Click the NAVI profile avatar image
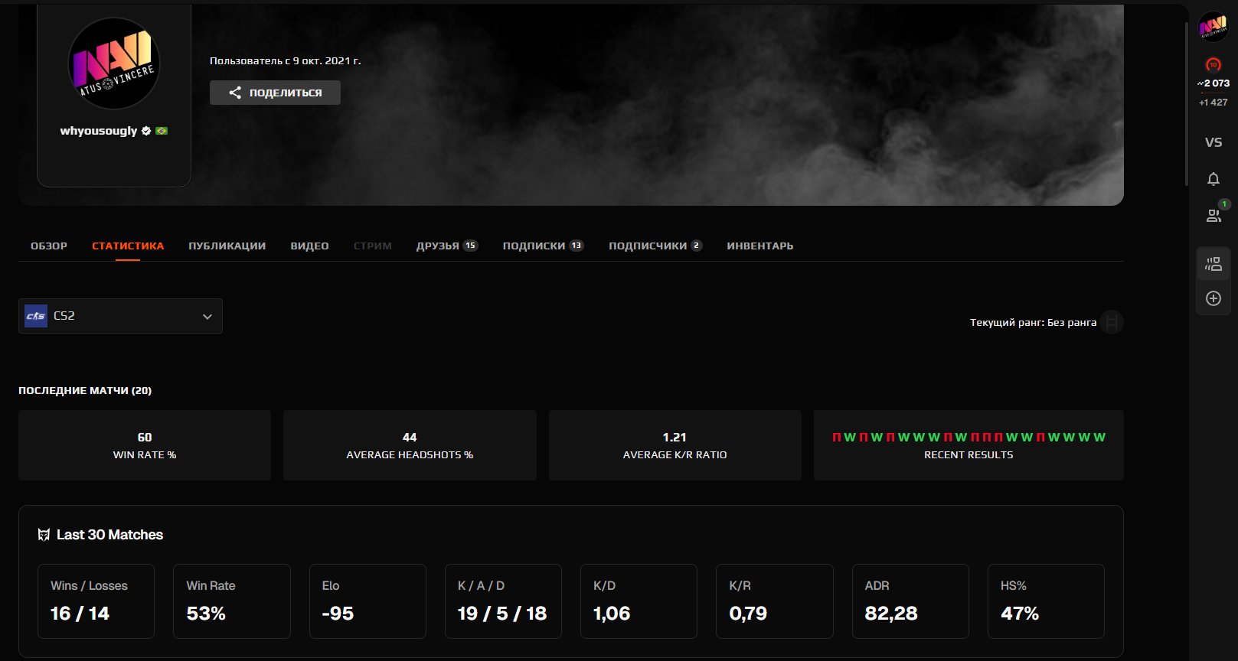Screen dimensions: 1238x661 (x=113, y=63)
